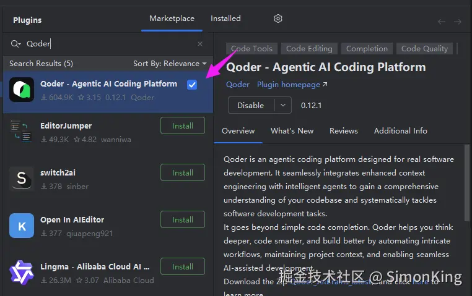Viewport: 472px width, 296px height.
Task: Install the Open In AIEditor plugin
Action: point(183,219)
